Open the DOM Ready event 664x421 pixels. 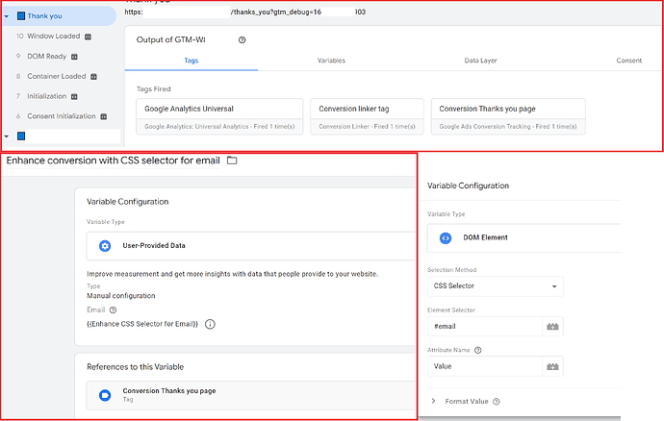click(x=46, y=57)
